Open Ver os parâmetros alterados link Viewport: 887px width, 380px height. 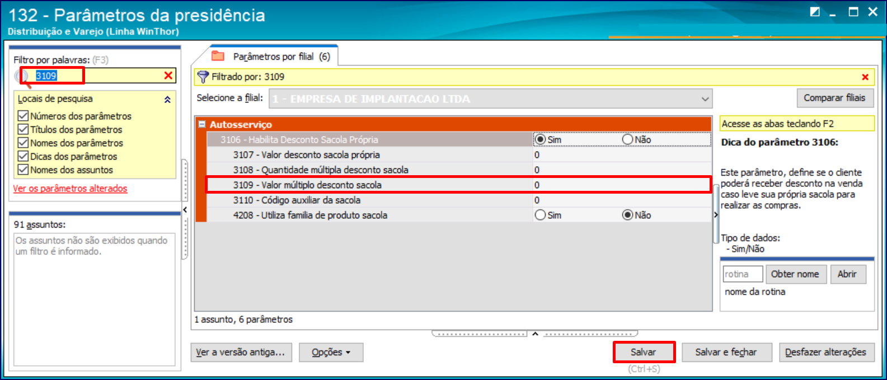coord(70,189)
